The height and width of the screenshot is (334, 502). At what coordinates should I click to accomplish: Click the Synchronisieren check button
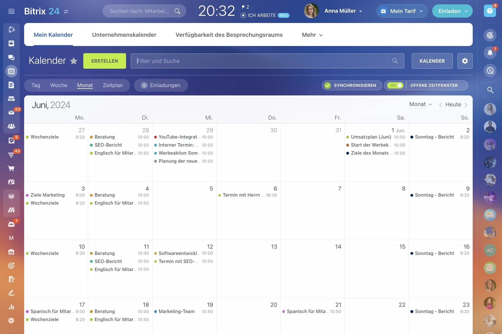click(352, 85)
